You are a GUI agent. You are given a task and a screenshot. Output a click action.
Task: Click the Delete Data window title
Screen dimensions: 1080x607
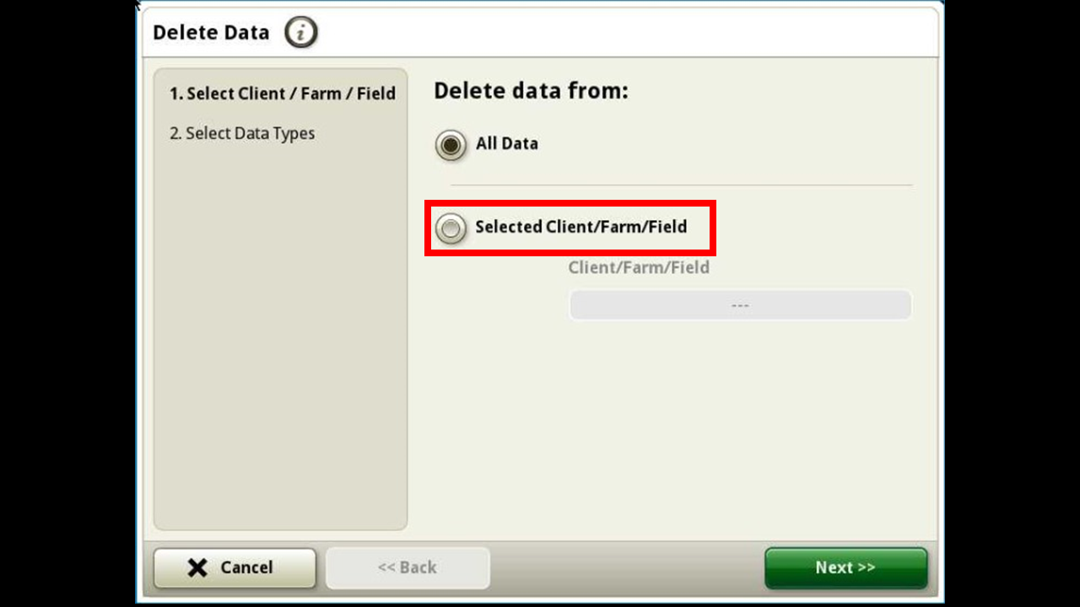211,33
